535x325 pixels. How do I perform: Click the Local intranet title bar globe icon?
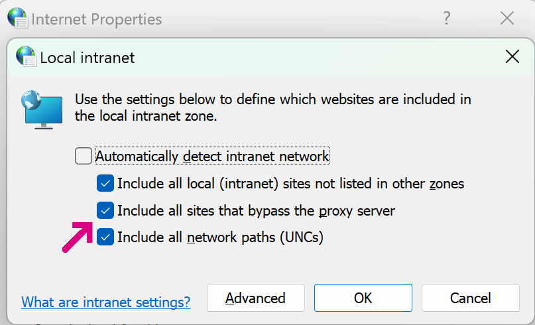coord(26,57)
